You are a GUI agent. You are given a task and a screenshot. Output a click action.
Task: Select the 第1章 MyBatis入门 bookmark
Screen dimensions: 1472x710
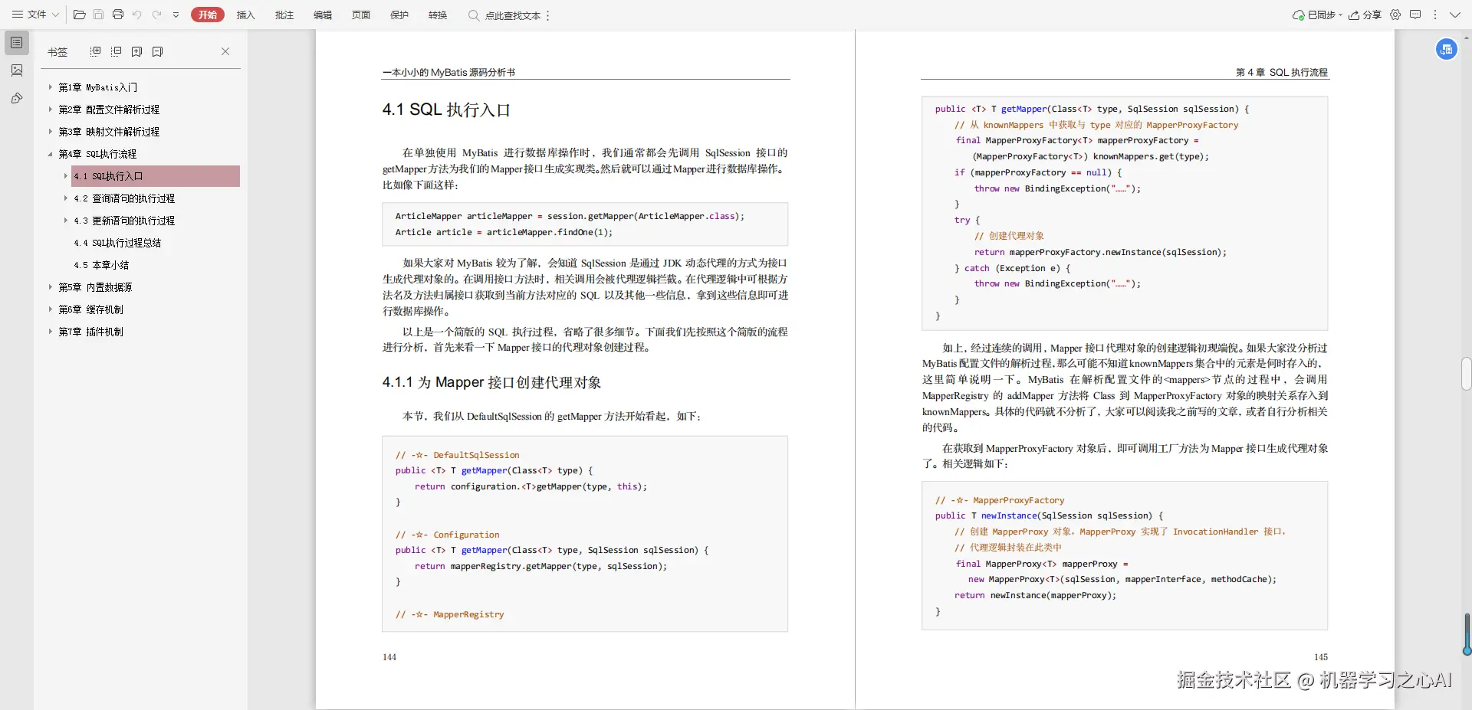98,87
